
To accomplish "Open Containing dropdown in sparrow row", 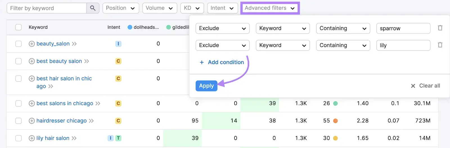I will (x=343, y=28).
